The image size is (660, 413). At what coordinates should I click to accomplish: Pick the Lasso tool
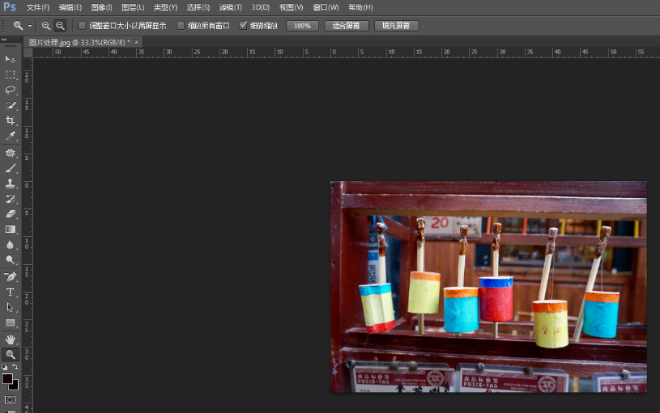point(11,90)
